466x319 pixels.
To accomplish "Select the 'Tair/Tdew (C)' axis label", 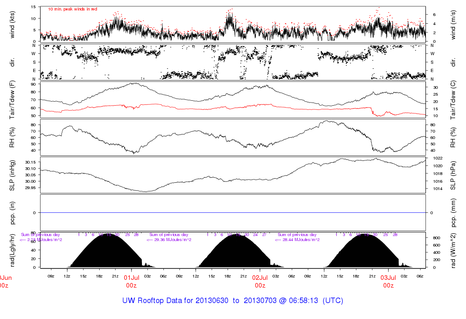I will point(453,100).
